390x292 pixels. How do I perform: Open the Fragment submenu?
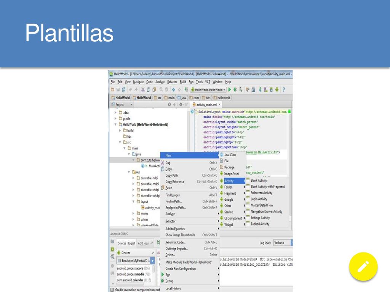[x=233, y=193]
